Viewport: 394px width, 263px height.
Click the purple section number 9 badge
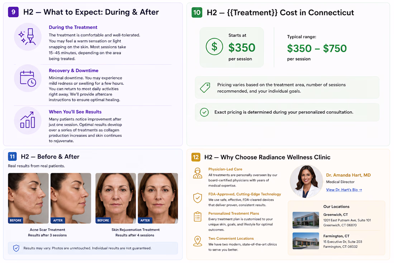point(13,12)
